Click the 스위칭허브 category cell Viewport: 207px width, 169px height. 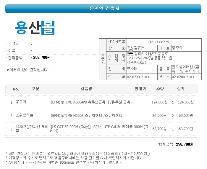pos(25,115)
